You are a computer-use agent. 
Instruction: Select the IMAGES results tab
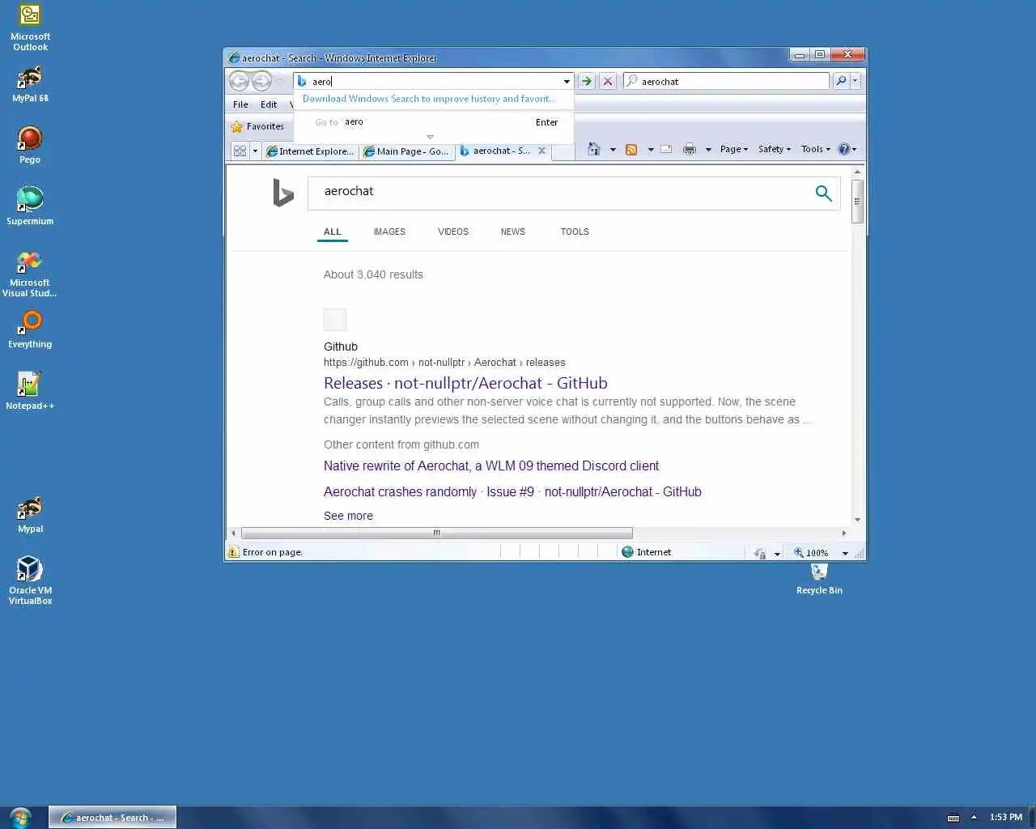(389, 232)
